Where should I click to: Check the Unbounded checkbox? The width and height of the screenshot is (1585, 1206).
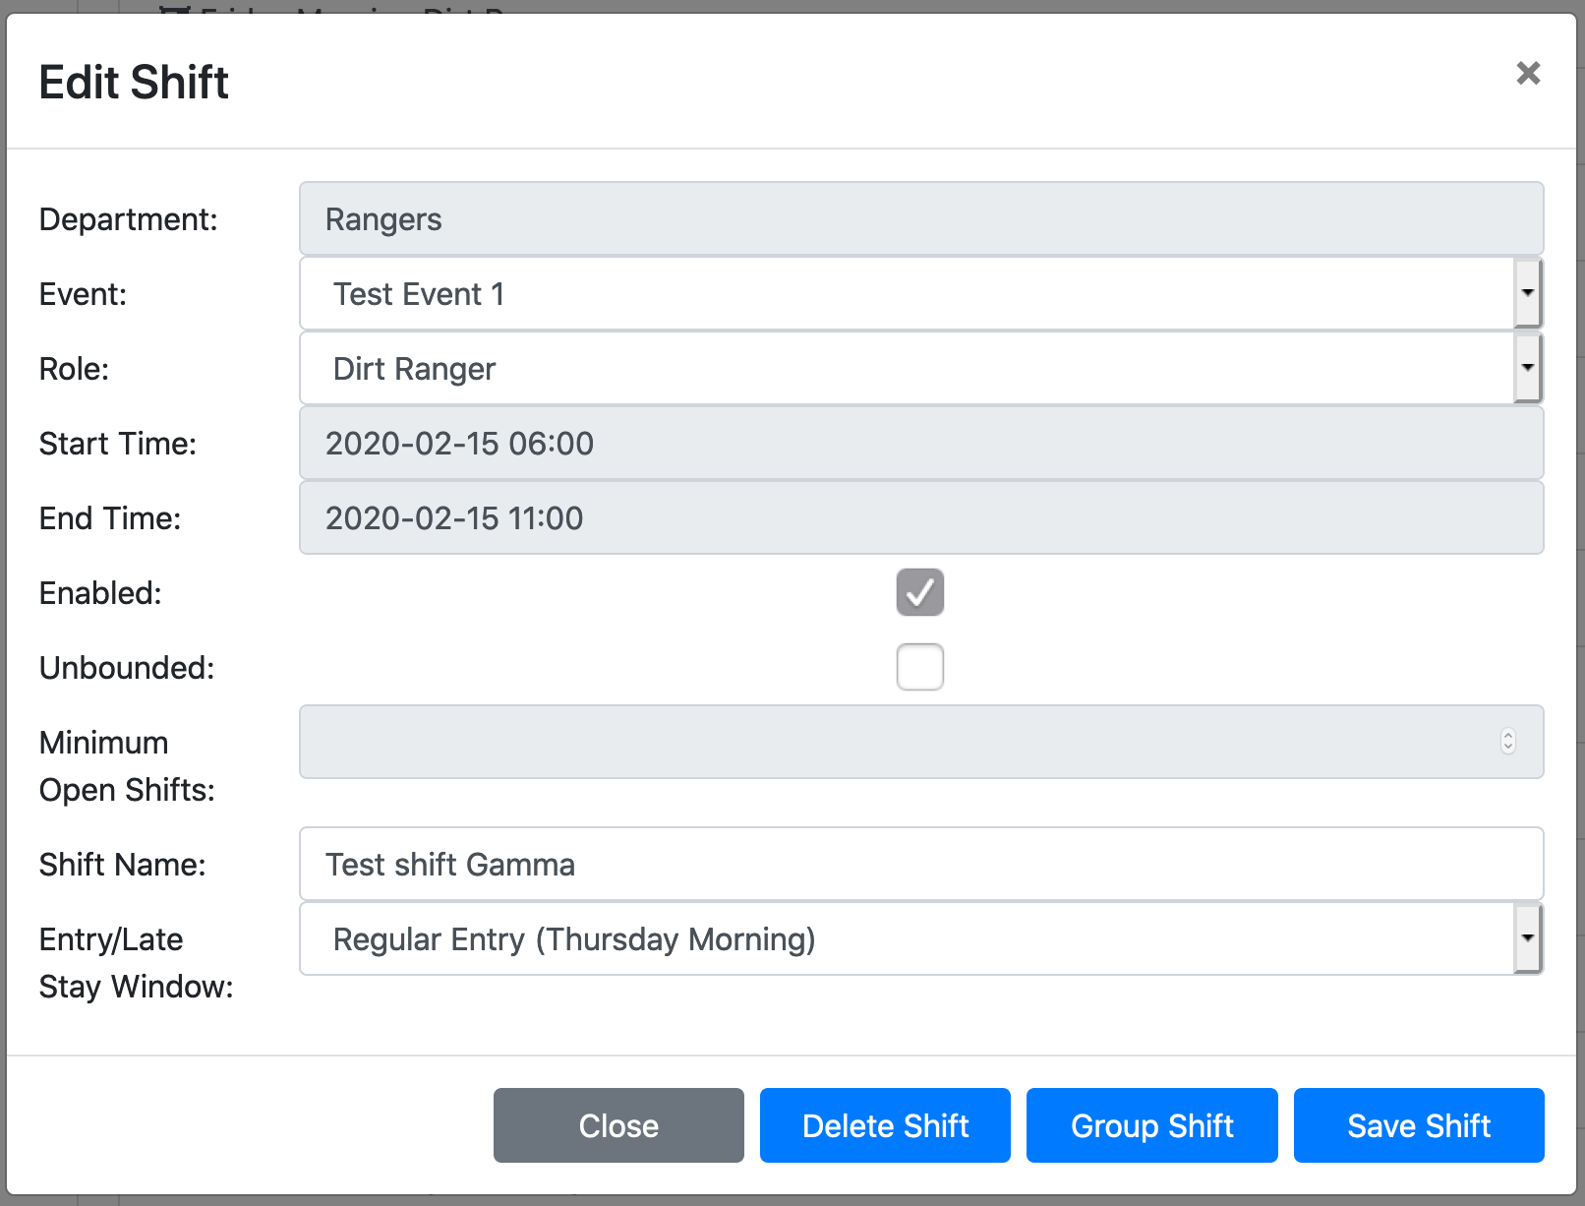(x=920, y=667)
